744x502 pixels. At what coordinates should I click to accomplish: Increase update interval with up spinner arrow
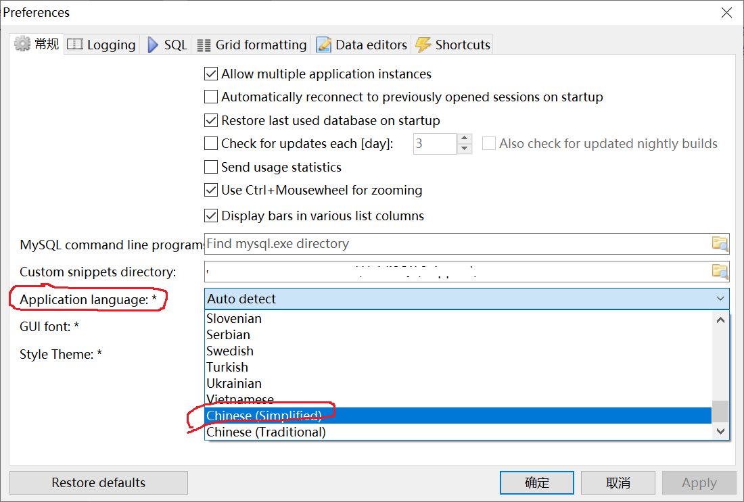coord(465,139)
